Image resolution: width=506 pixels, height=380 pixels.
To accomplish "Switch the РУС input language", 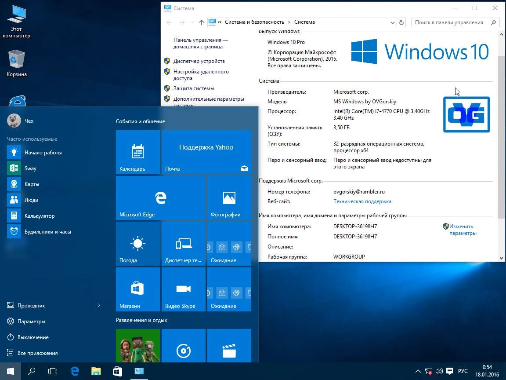I will click(463, 371).
